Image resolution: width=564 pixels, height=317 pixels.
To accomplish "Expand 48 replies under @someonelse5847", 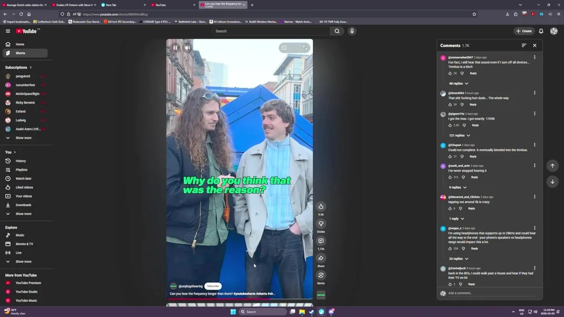I will (x=458, y=84).
